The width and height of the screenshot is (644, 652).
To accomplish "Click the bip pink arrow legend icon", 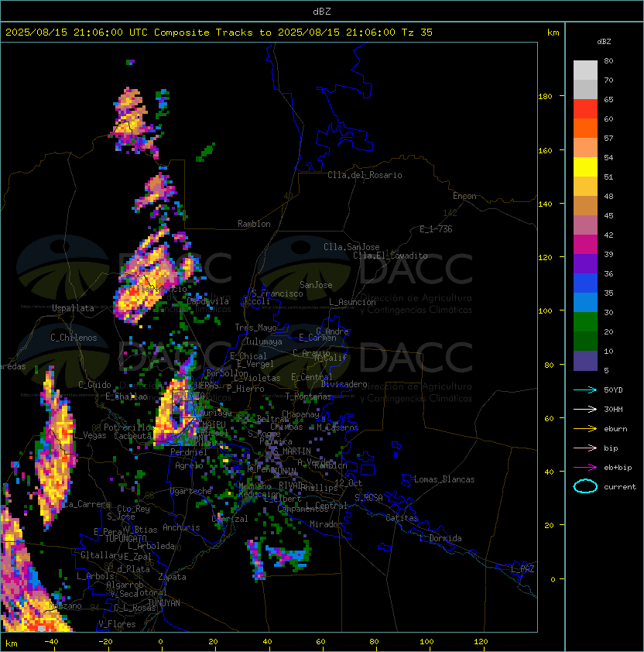I will (x=585, y=448).
